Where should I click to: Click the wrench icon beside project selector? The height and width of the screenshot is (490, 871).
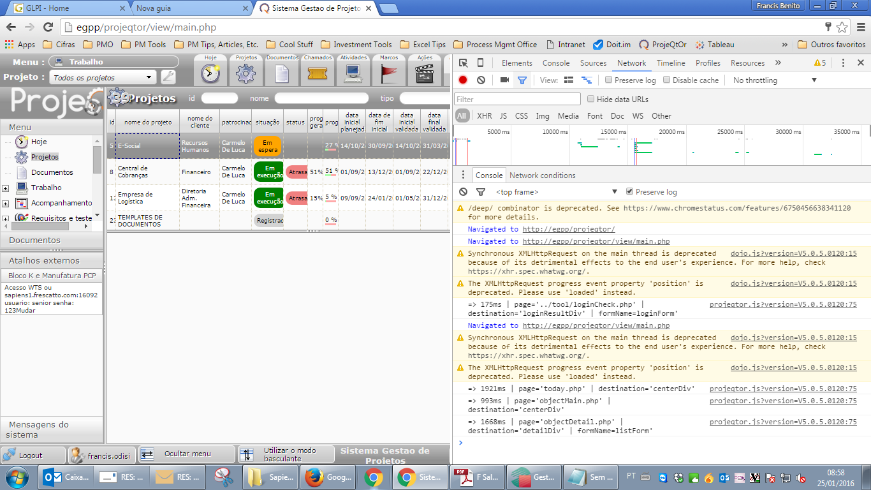point(168,77)
